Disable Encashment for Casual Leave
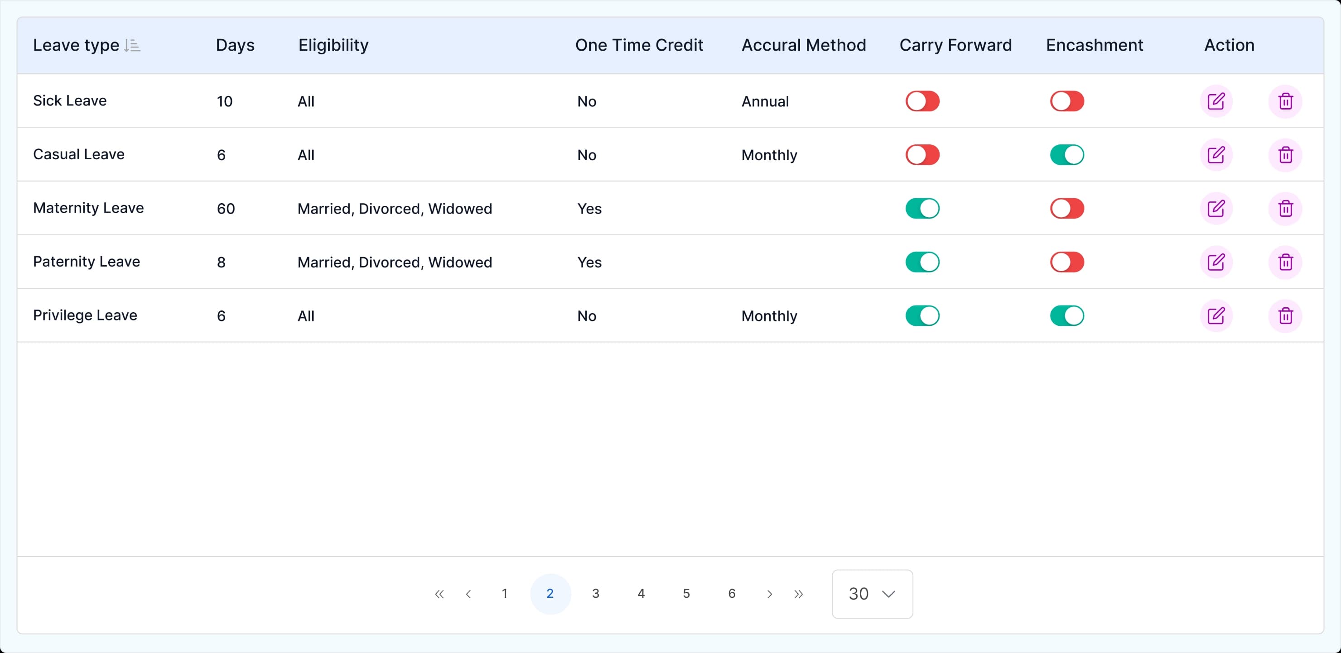The height and width of the screenshot is (653, 1341). click(x=1066, y=155)
